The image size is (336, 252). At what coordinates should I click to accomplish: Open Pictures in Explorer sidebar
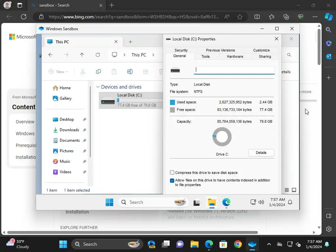pyautogui.click(x=63, y=151)
